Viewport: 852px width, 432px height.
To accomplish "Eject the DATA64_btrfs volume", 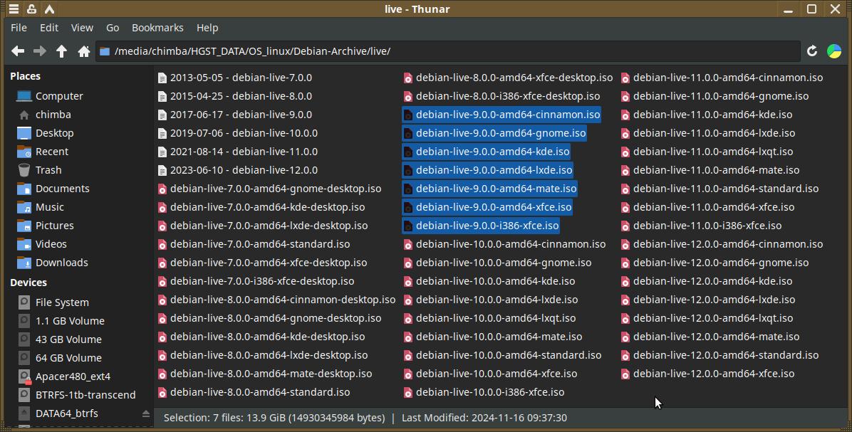I will [x=145, y=413].
